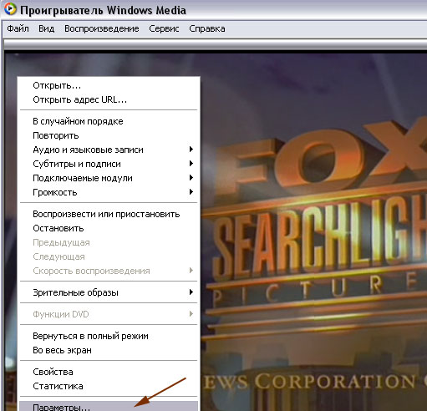Open the Воспроизведение menu
The height and width of the screenshot is (411, 427).
tap(102, 28)
